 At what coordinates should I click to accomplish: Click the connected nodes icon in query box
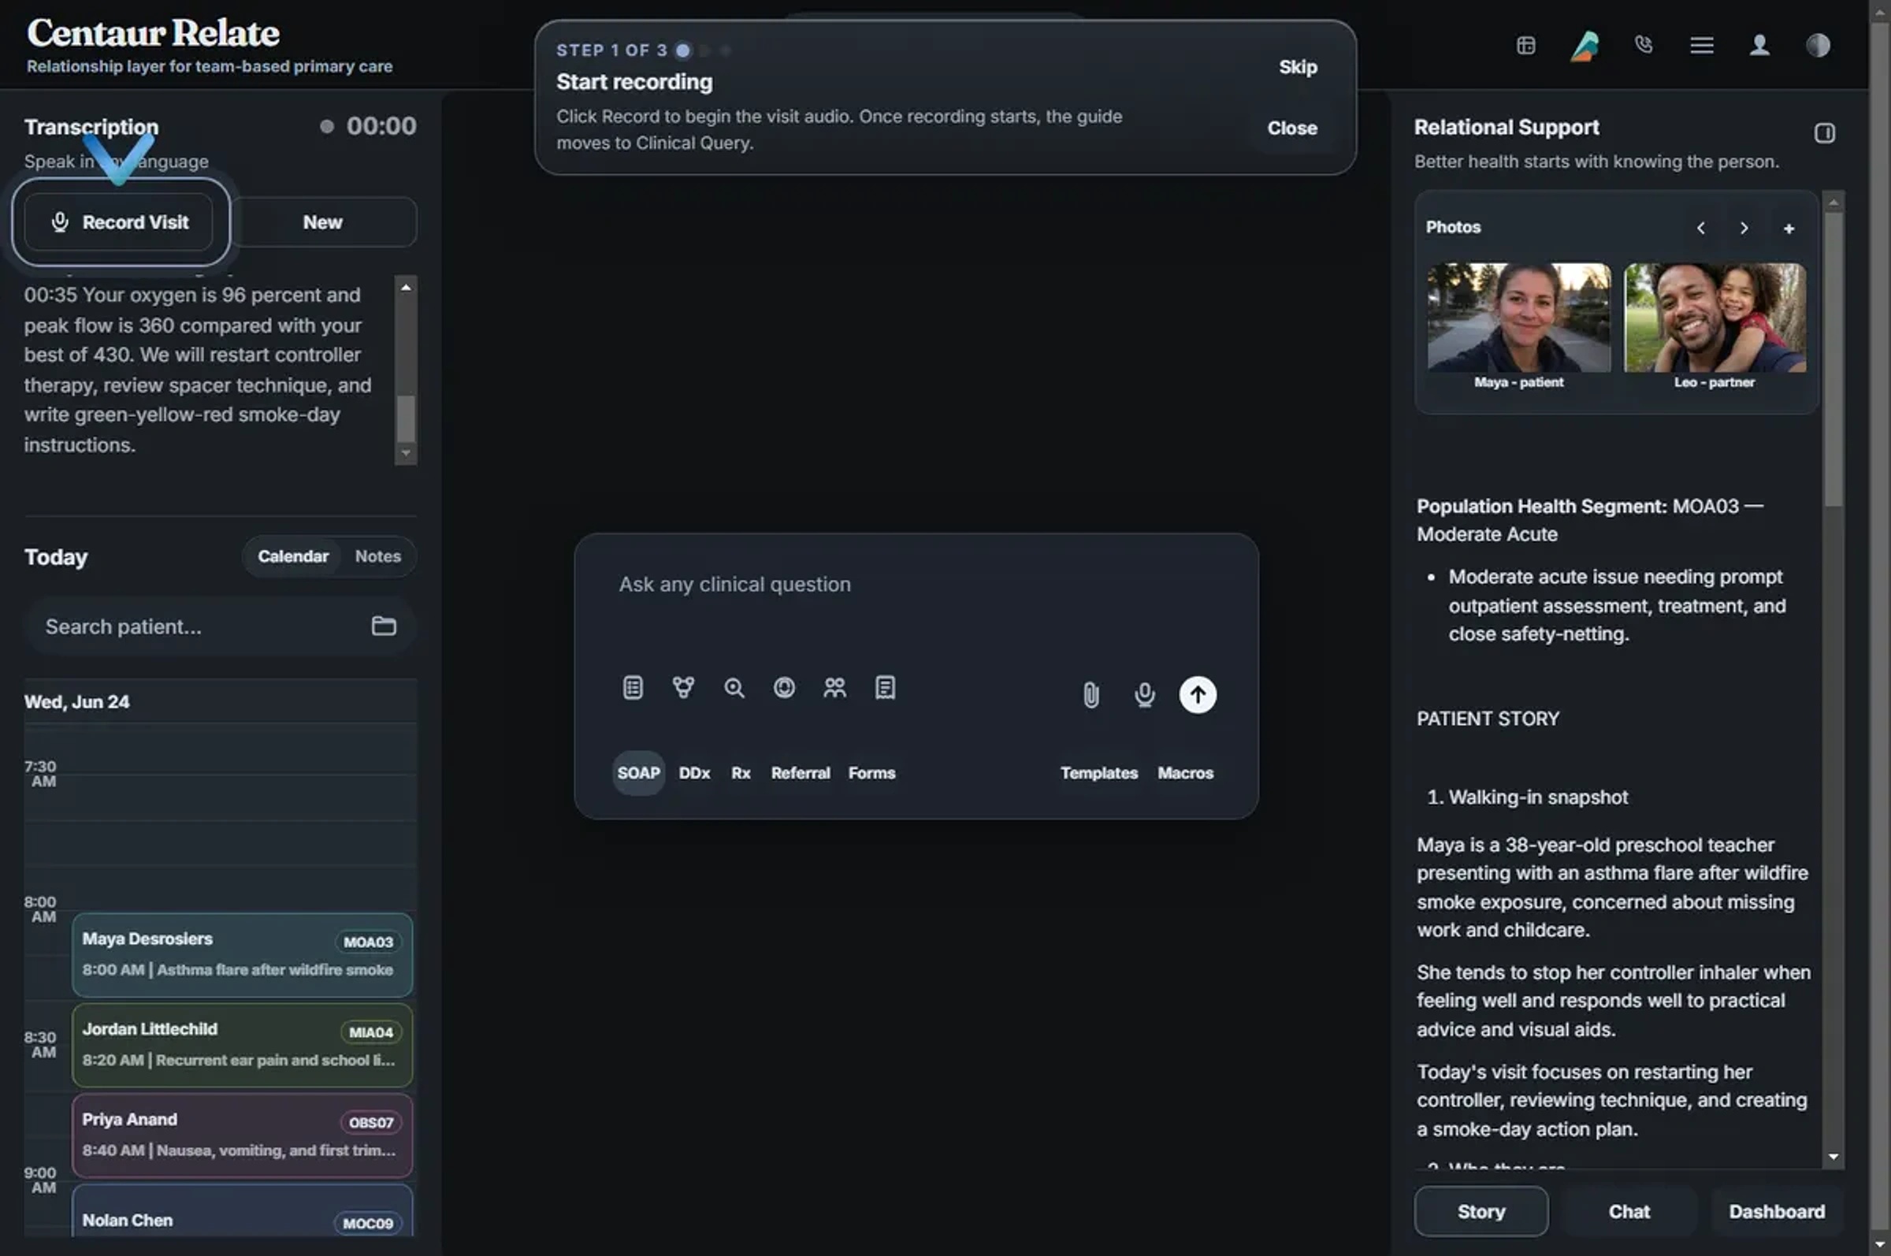tap(683, 687)
